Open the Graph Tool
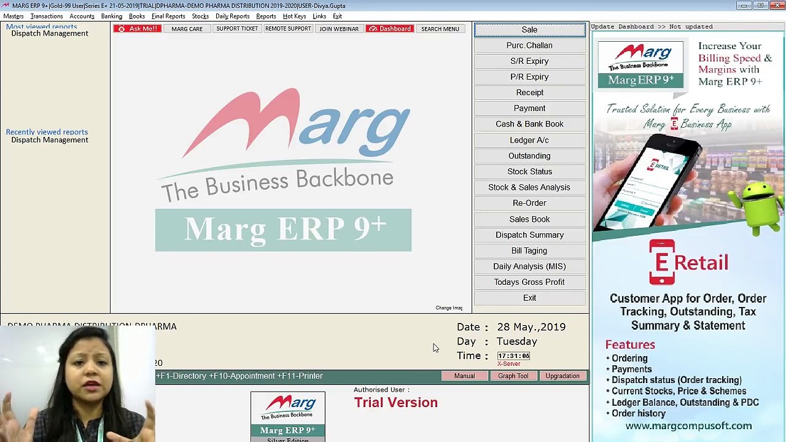This screenshot has height=442, width=786. pos(513,376)
